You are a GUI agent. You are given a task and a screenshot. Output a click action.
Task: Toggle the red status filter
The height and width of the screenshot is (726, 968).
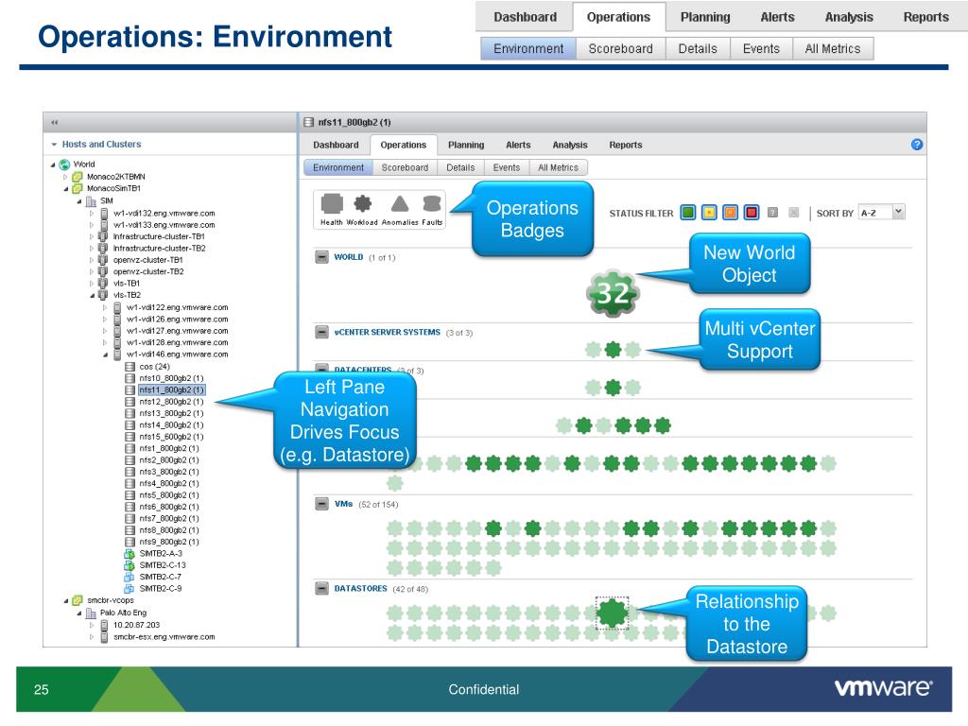click(x=752, y=213)
